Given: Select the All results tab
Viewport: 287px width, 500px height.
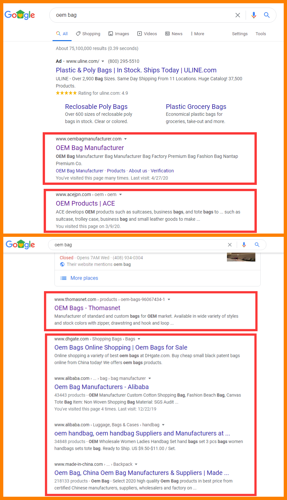Looking at the screenshot, I should [x=62, y=34].
